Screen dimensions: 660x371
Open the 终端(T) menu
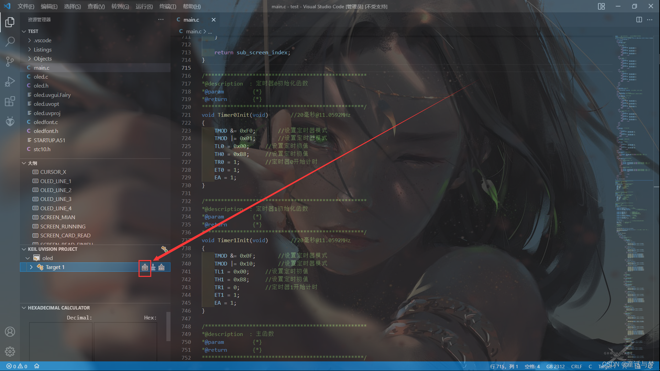(x=167, y=6)
